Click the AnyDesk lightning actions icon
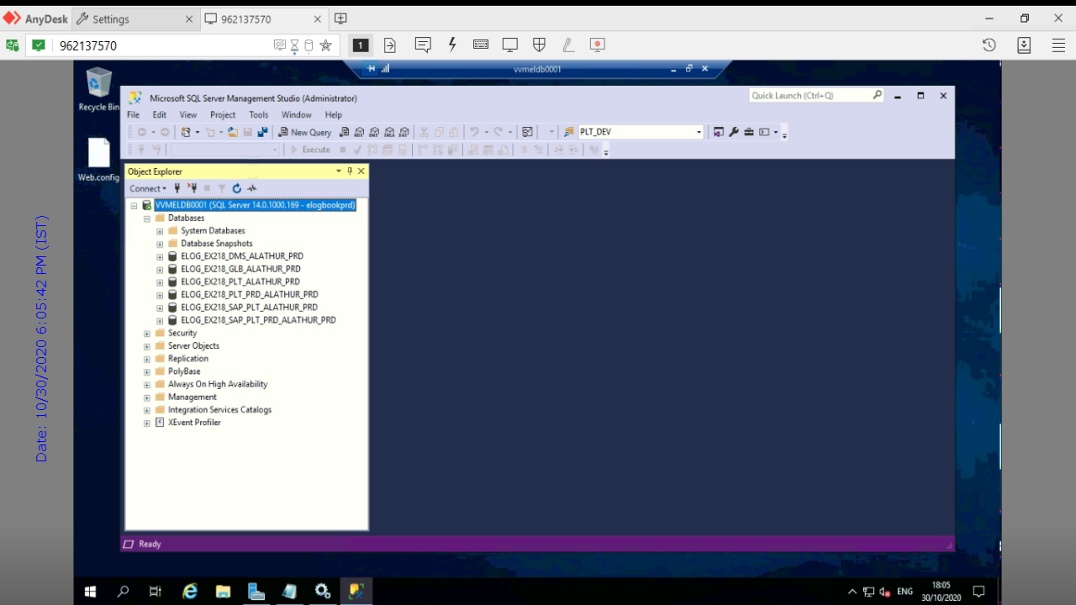 coord(452,45)
